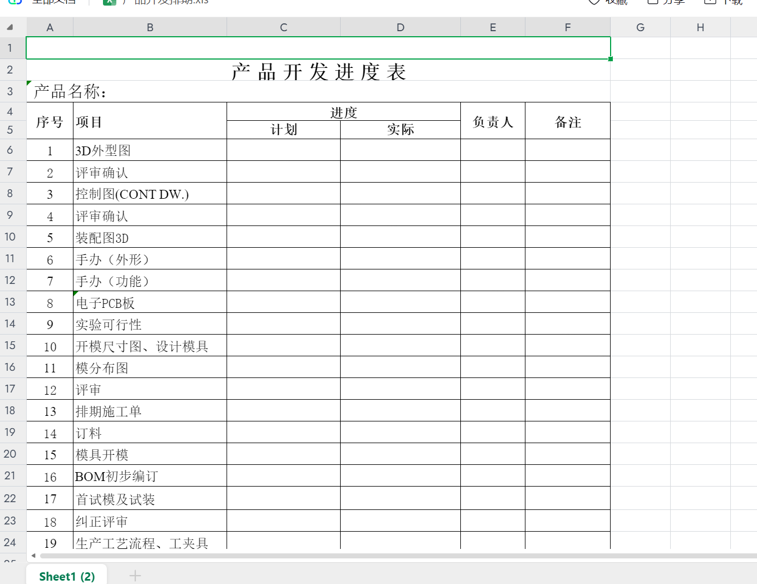Viewport: 757px width, 584px height.
Task: Click the 实验可行性 cell
Action: [x=150, y=324]
